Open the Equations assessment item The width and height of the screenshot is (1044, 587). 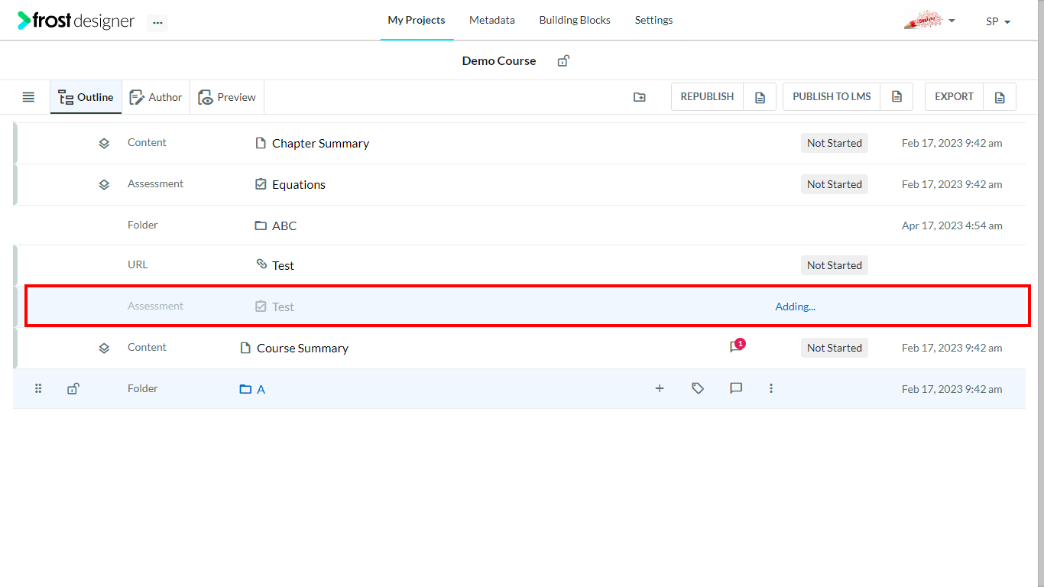pyautogui.click(x=299, y=185)
